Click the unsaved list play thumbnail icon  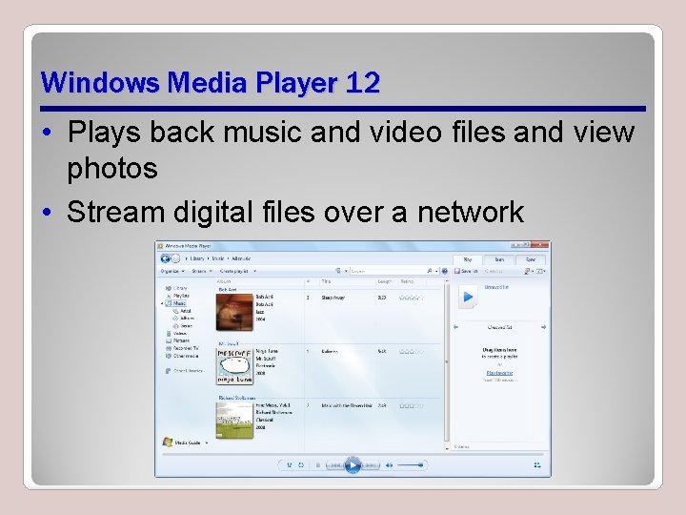[x=468, y=297]
